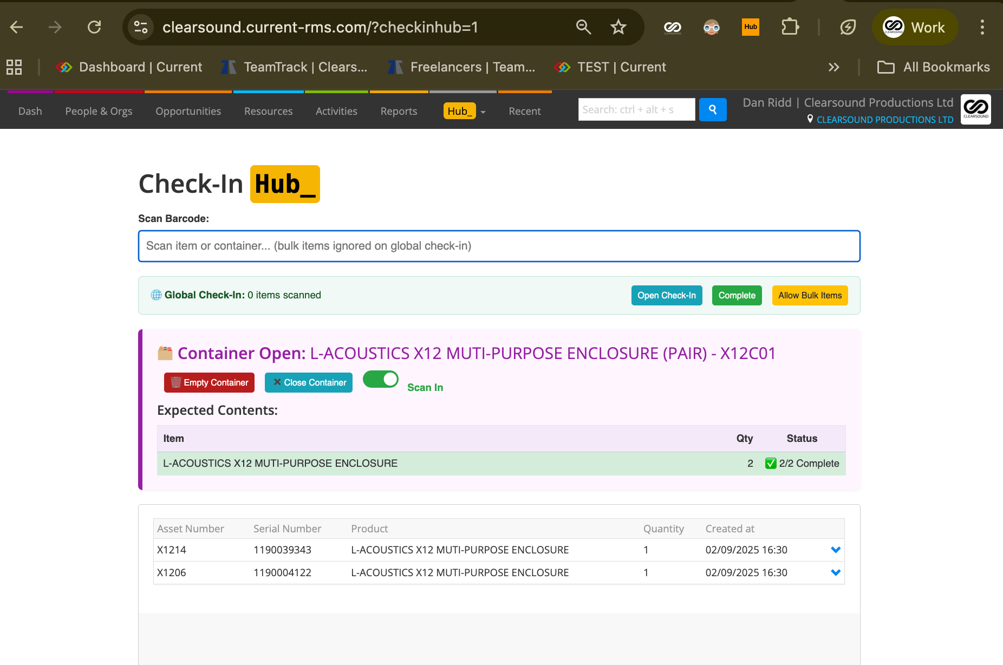Open the Work profile menu
The height and width of the screenshot is (665, 1003).
[x=915, y=27]
